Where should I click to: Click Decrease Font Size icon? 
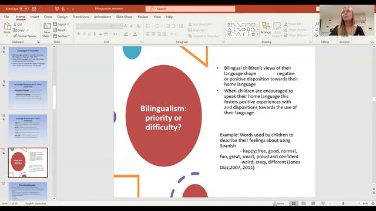tap(132, 26)
